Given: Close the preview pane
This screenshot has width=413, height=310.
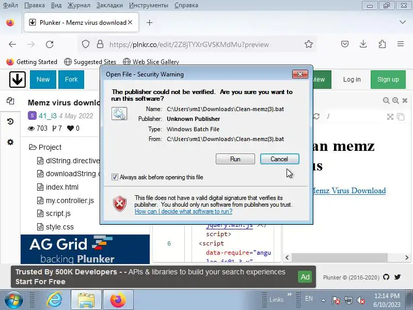Looking at the screenshot, I should (405, 100).
